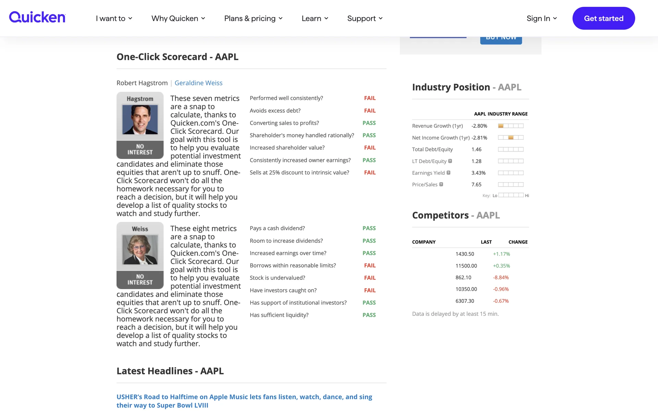Click the Quicken logo
658x411 pixels.
point(37,17)
